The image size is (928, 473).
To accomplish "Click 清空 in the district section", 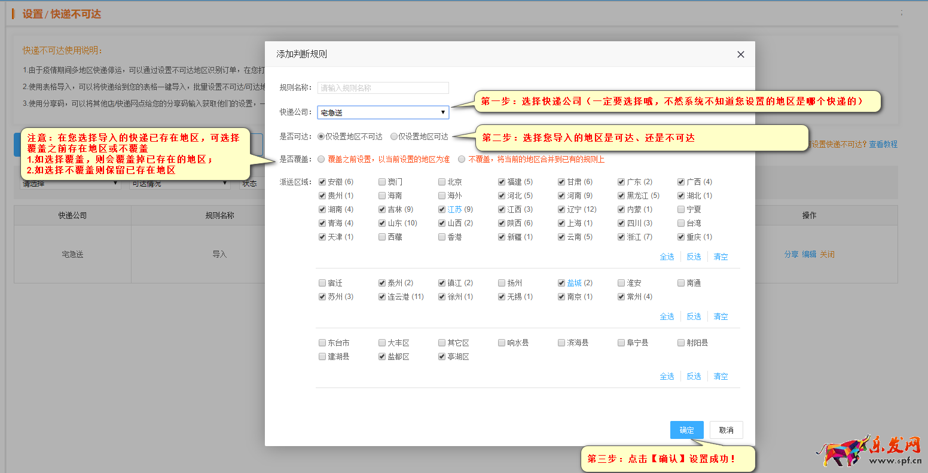I will [x=721, y=376].
